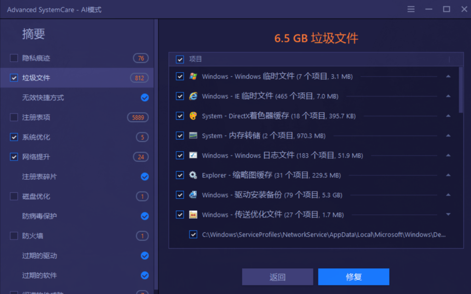Click the 6.5 GB 垃圾文件 heading
Viewport: 471px width, 294px height.
[316, 38]
